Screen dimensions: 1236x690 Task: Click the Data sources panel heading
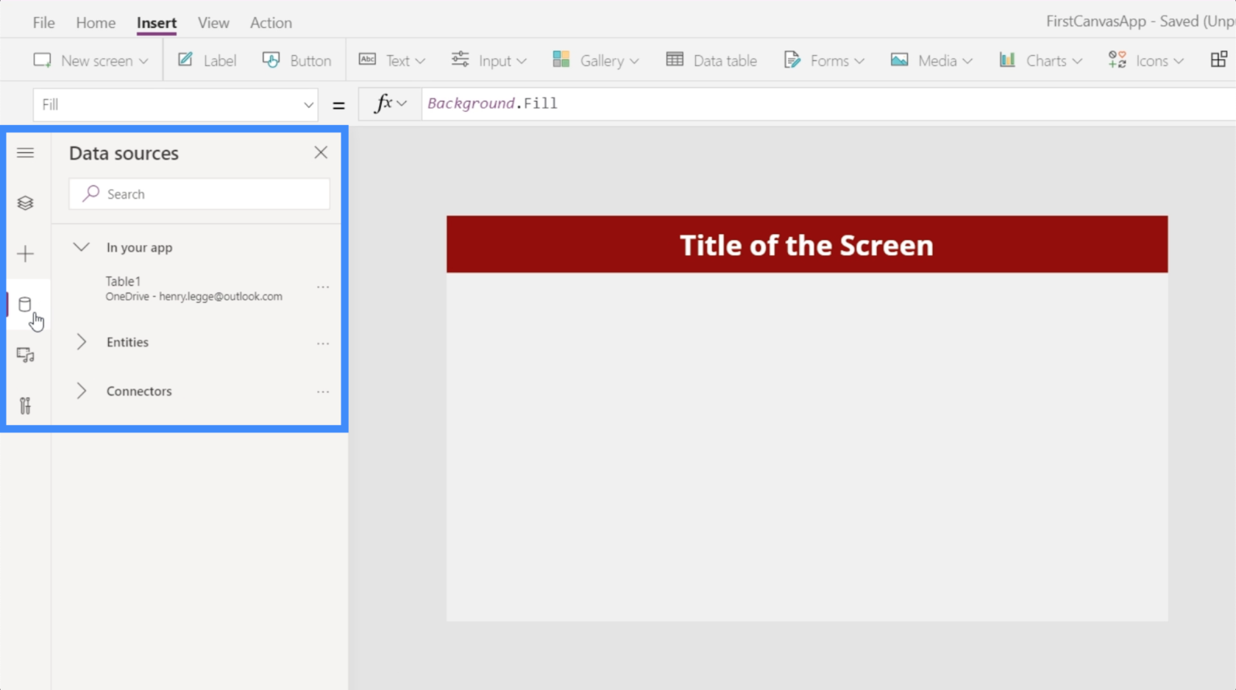(124, 153)
